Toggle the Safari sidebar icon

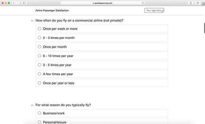tap(24, 3)
